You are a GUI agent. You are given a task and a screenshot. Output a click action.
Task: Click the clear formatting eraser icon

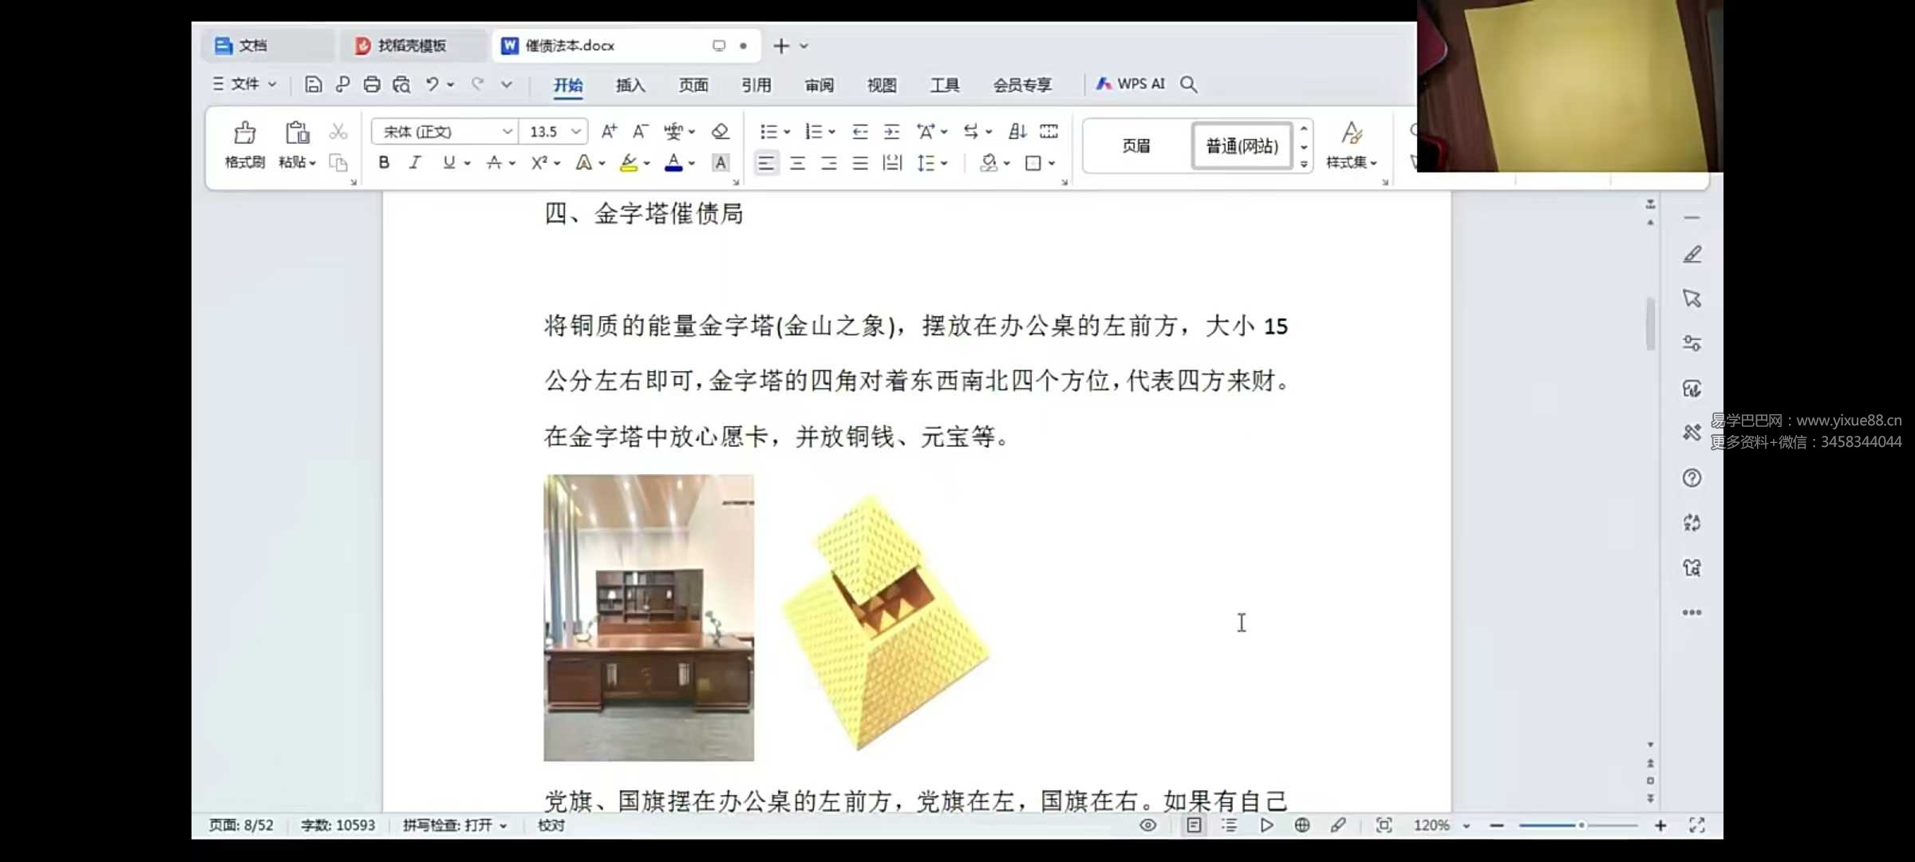(721, 132)
